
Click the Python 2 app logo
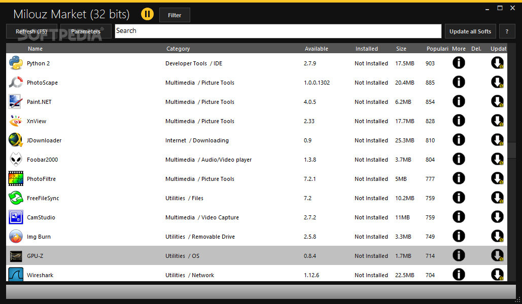pos(16,63)
